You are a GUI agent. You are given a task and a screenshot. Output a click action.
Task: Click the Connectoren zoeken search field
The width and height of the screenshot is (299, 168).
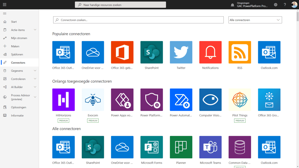[138, 20]
